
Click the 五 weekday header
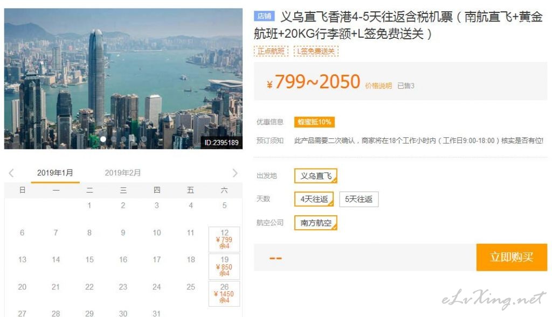coord(190,190)
